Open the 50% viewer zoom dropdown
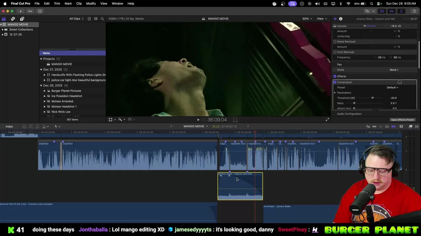The width and height of the screenshot is (421, 236). pyautogui.click(x=307, y=19)
